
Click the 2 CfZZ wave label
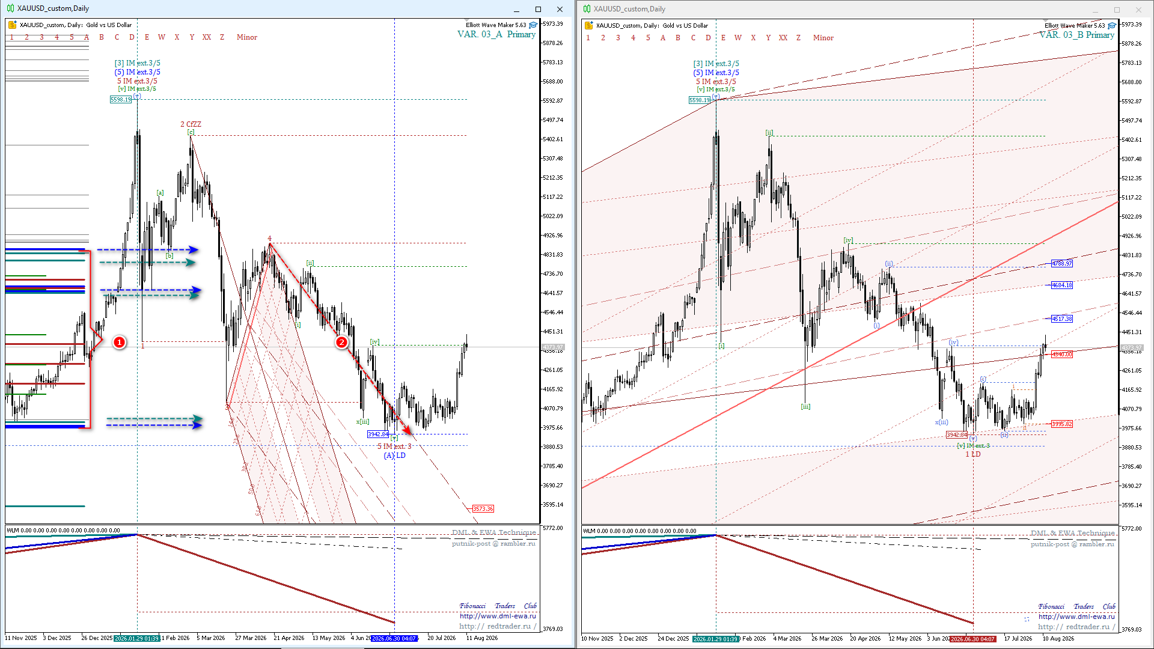coord(191,124)
